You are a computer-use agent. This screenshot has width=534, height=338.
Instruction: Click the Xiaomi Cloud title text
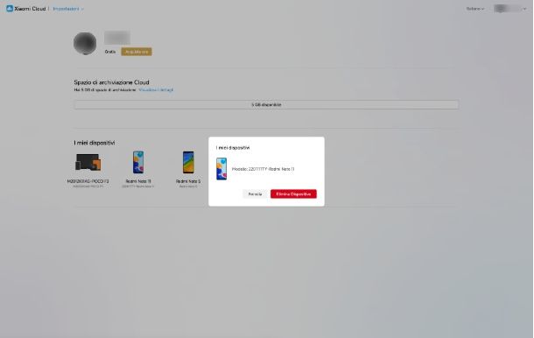(30, 9)
